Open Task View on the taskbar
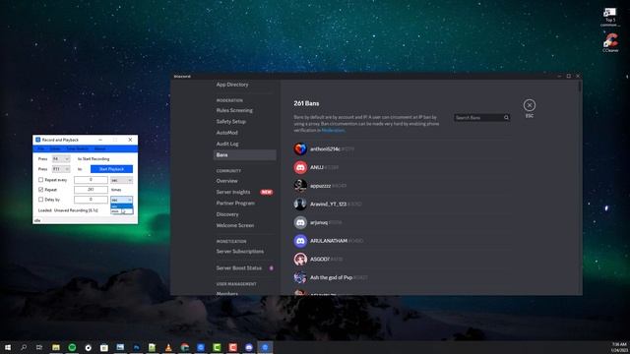This screenshot has height=354, width=630. 39,347
